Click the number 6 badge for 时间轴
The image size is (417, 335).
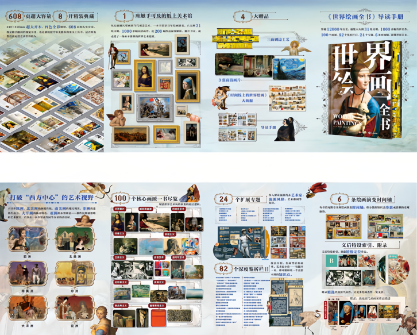[339, 199]
